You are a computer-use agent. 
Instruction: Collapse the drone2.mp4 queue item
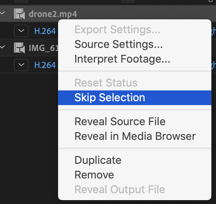(2, 13)
